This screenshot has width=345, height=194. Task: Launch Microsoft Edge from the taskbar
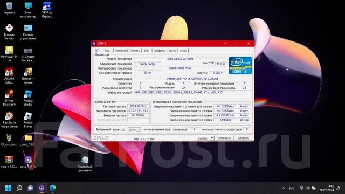[53, 188]
